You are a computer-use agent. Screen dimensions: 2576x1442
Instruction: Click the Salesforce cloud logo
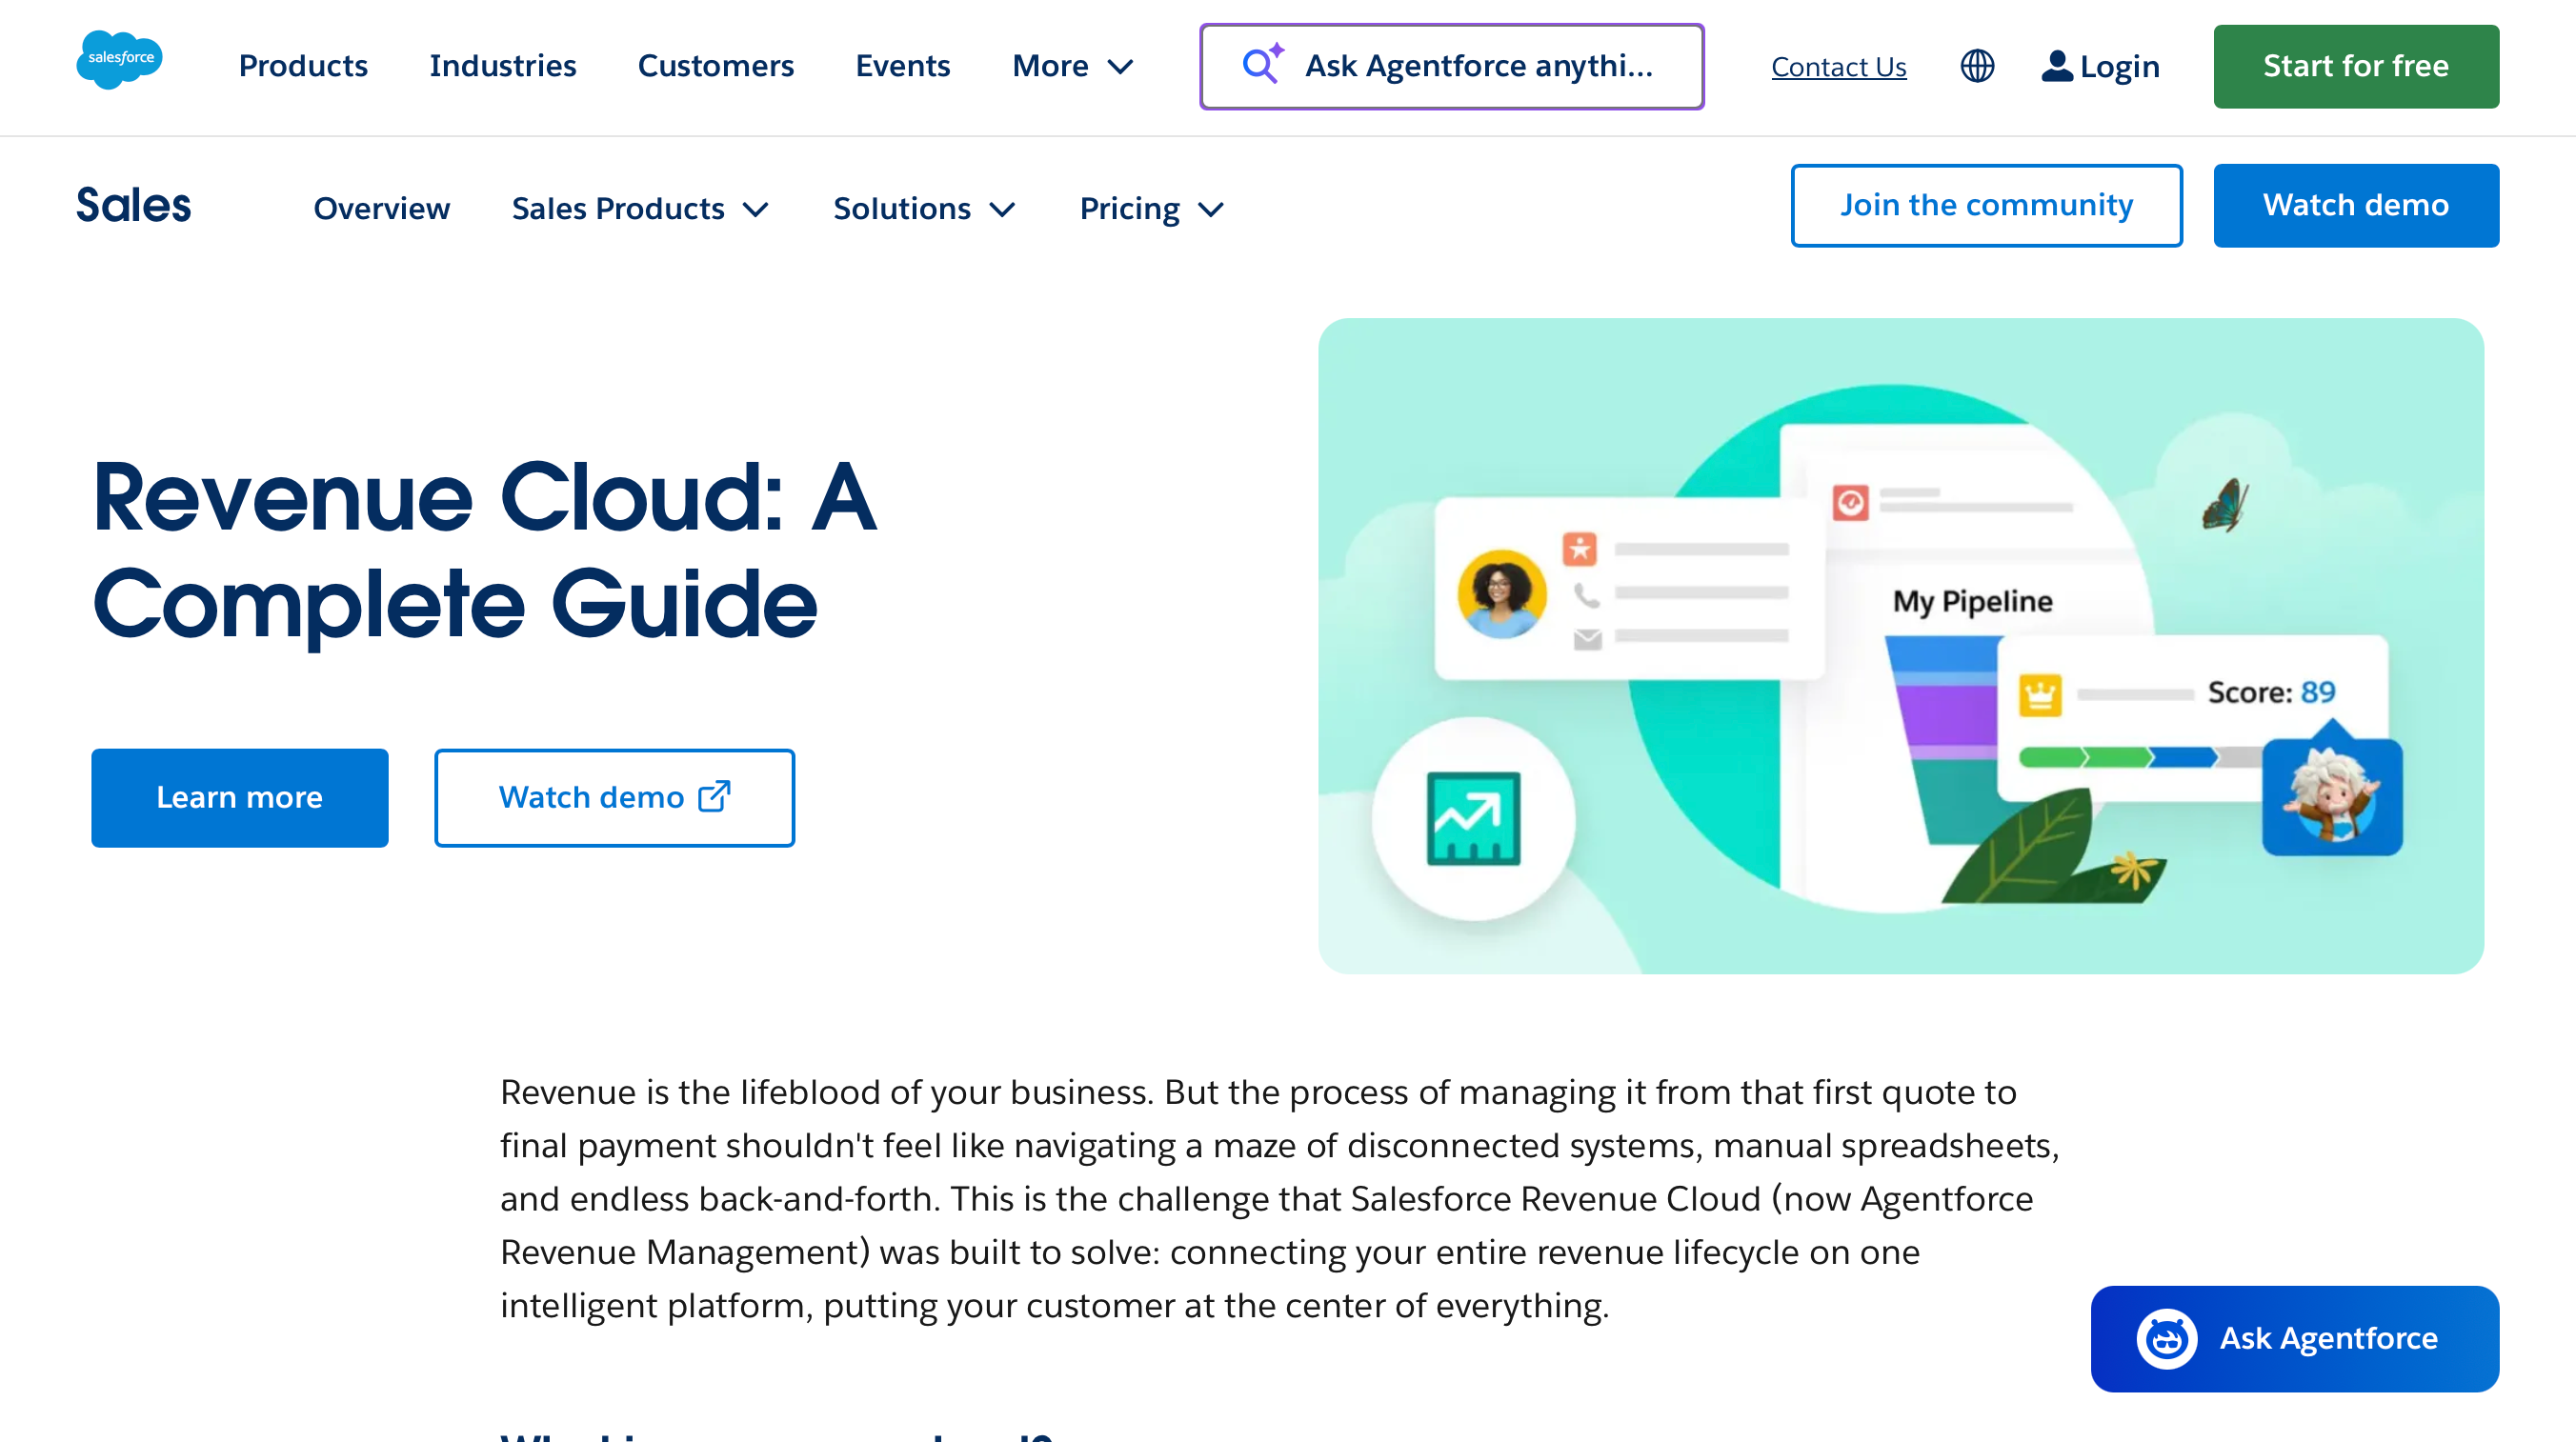119,60
